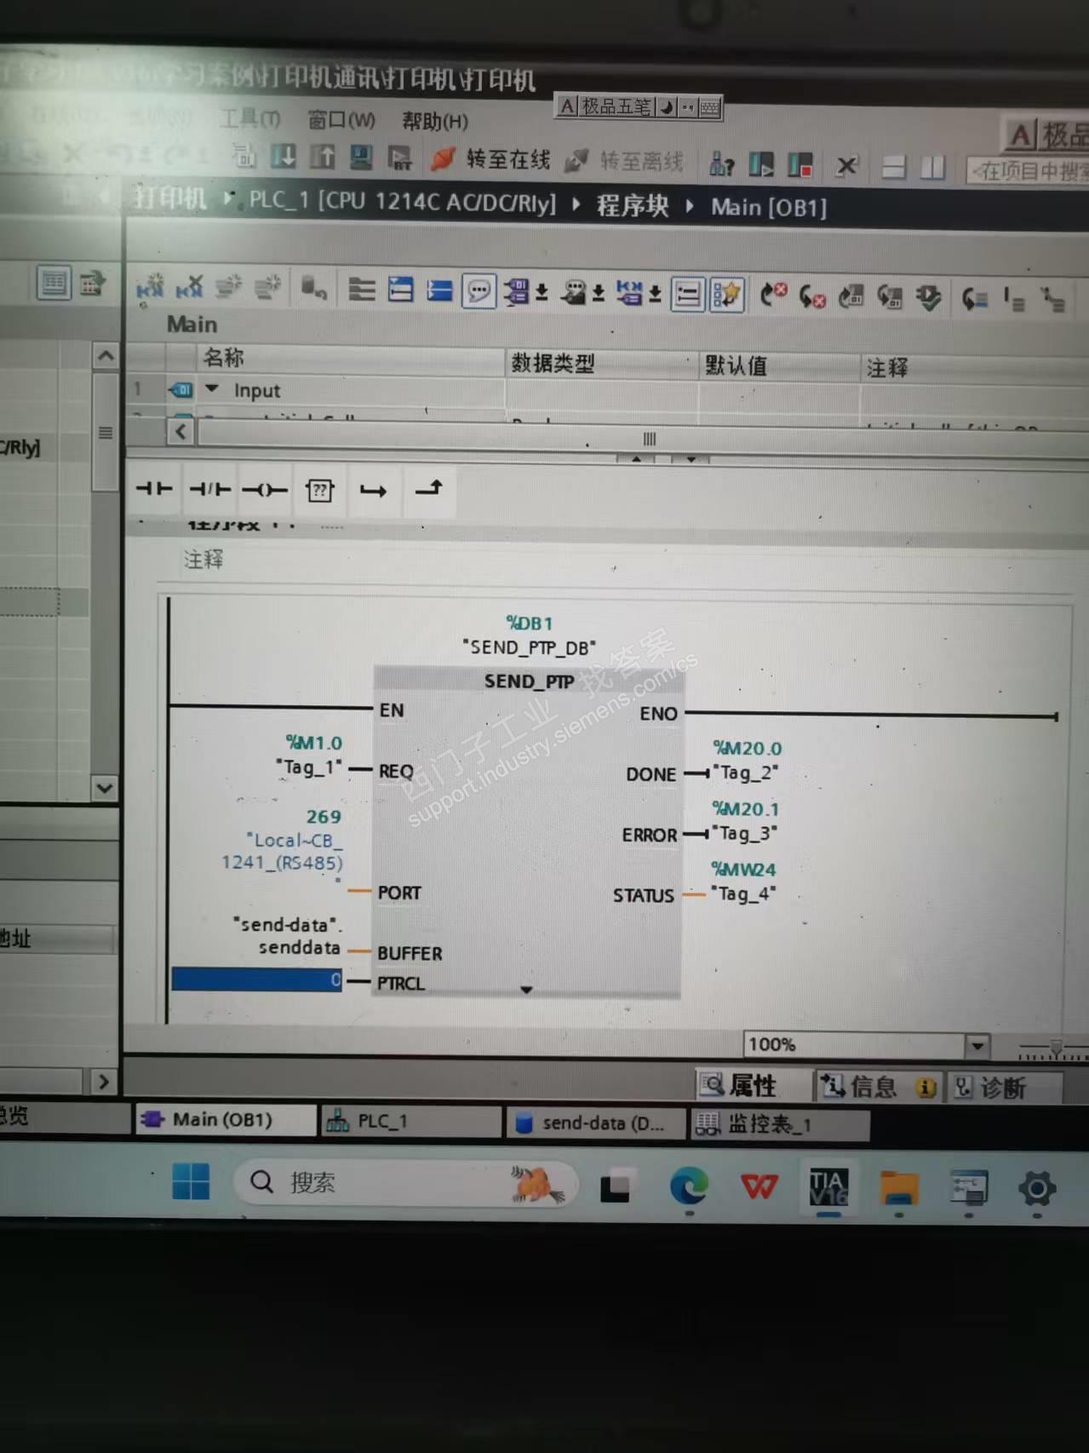Expand SEND_PTP block bottom arrow
The height and width of the screenshot is (1453, 1089).
[x=526, y=990]
